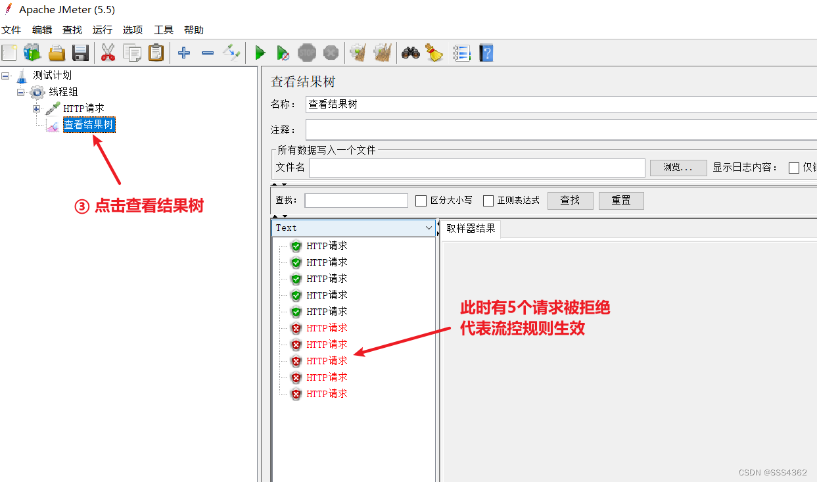The height and width of the screenshot is (482, 817).
Task: Open the 工具 menu
Action: [x=164, y=30]
